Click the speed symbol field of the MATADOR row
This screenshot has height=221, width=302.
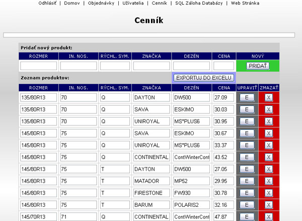pos(115,181)
